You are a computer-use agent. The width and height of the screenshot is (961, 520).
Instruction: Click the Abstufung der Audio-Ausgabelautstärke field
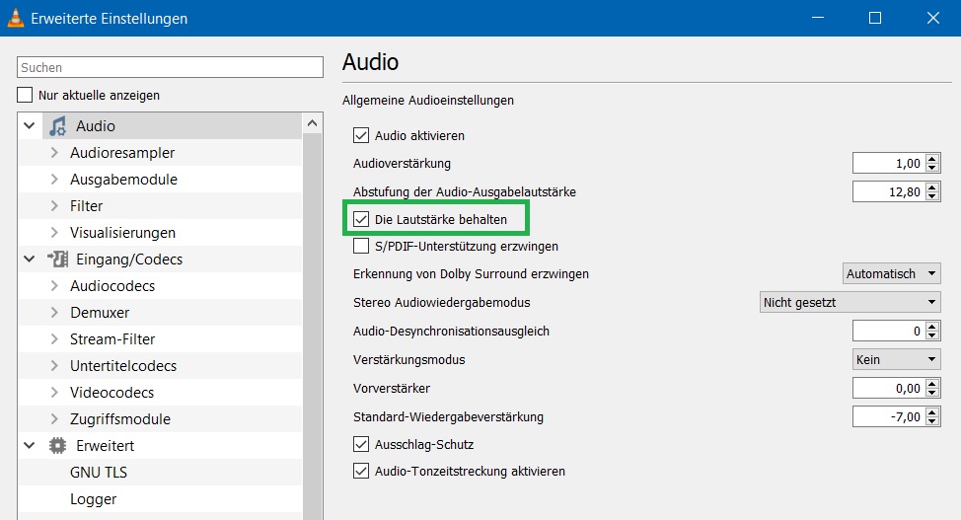point(889,192)
